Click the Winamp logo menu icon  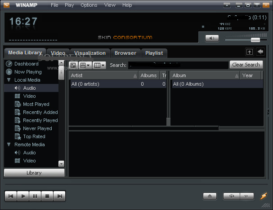(6, 5)
